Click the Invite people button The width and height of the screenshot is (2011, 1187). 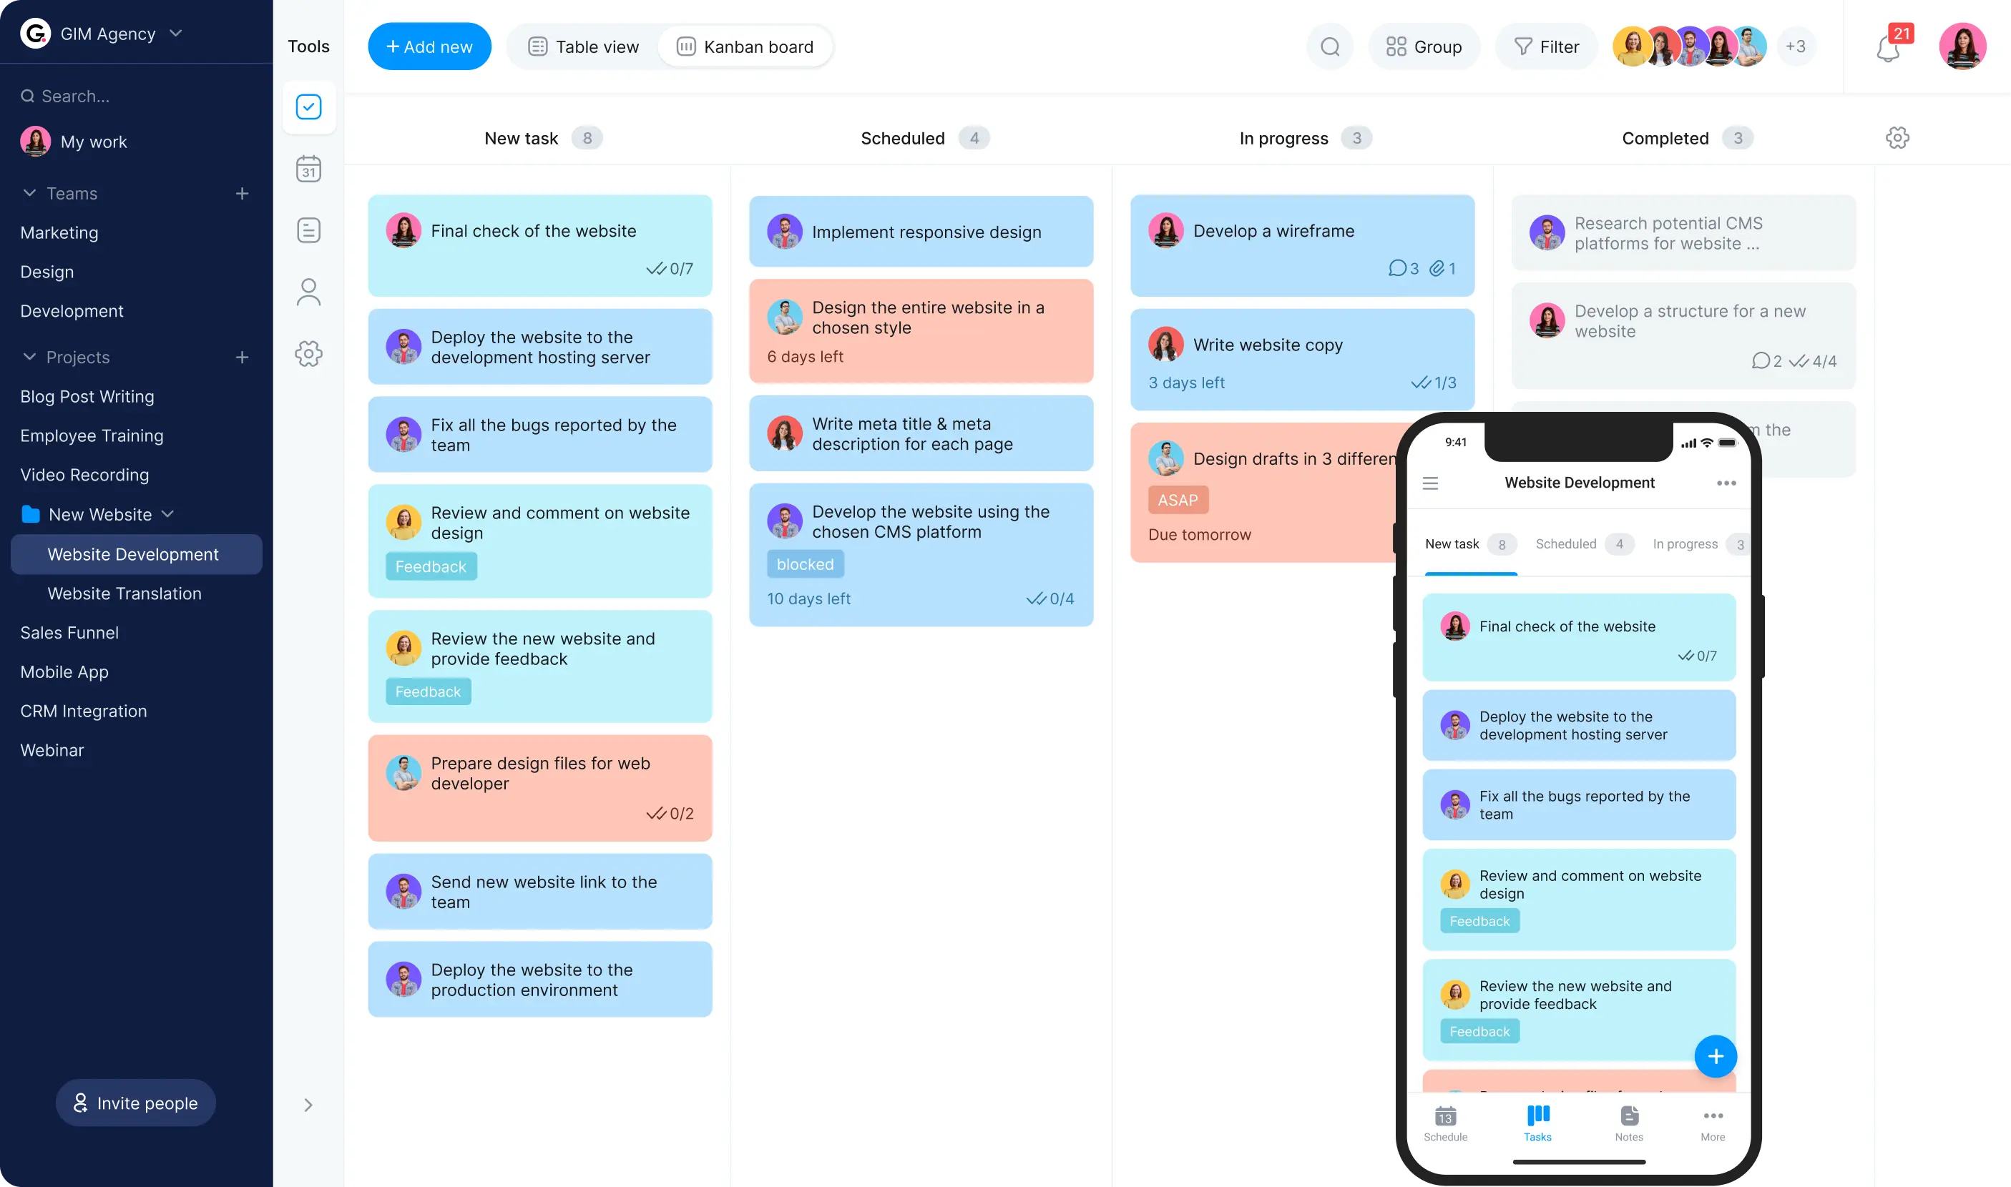(136, 1102)
